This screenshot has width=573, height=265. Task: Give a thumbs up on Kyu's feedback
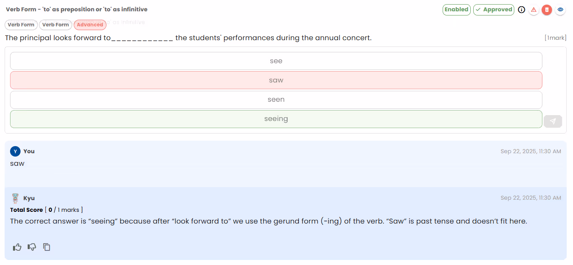click(x=17, y=247)
